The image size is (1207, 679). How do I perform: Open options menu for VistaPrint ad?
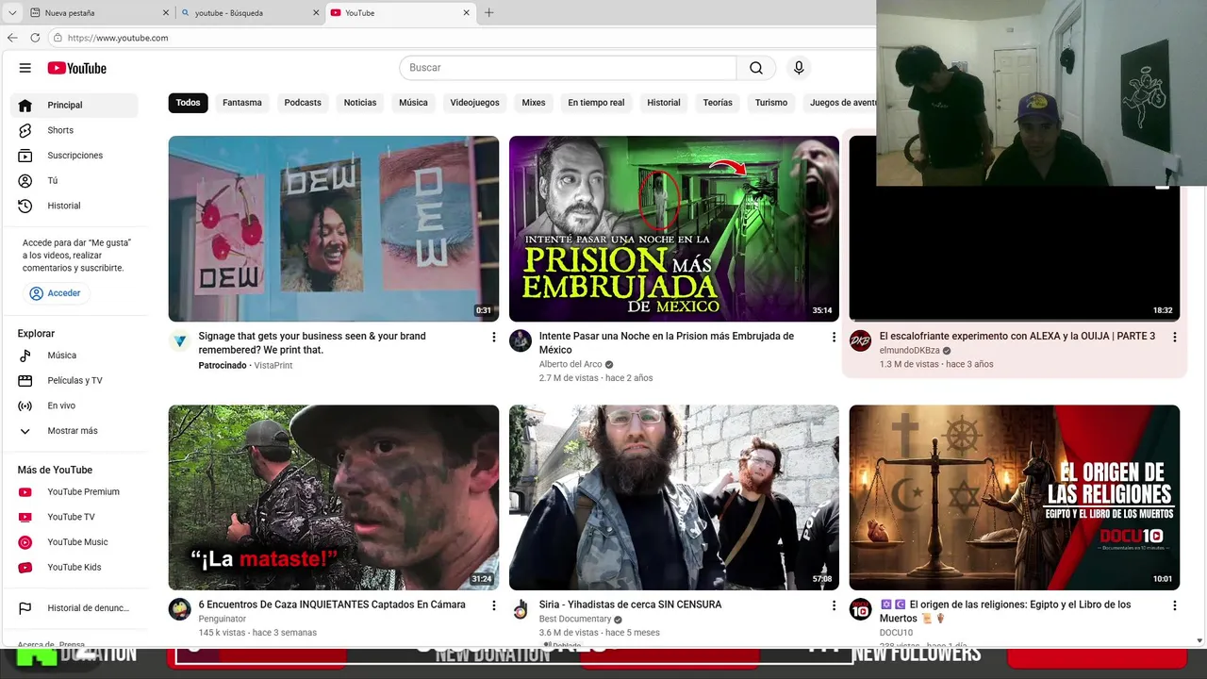[x=493, y=337]
